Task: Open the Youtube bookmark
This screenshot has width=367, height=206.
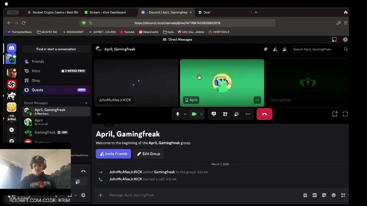Action: point(127,32)
